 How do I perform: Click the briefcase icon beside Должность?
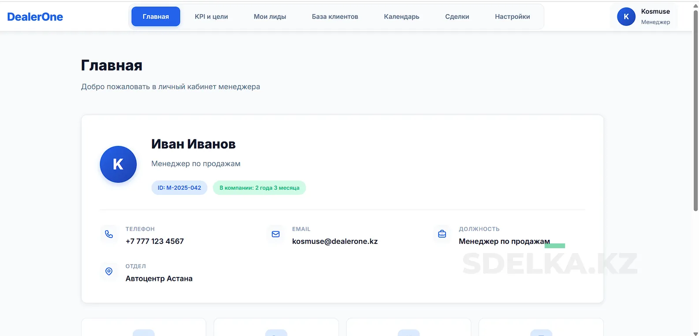click(x=442, y=234)
